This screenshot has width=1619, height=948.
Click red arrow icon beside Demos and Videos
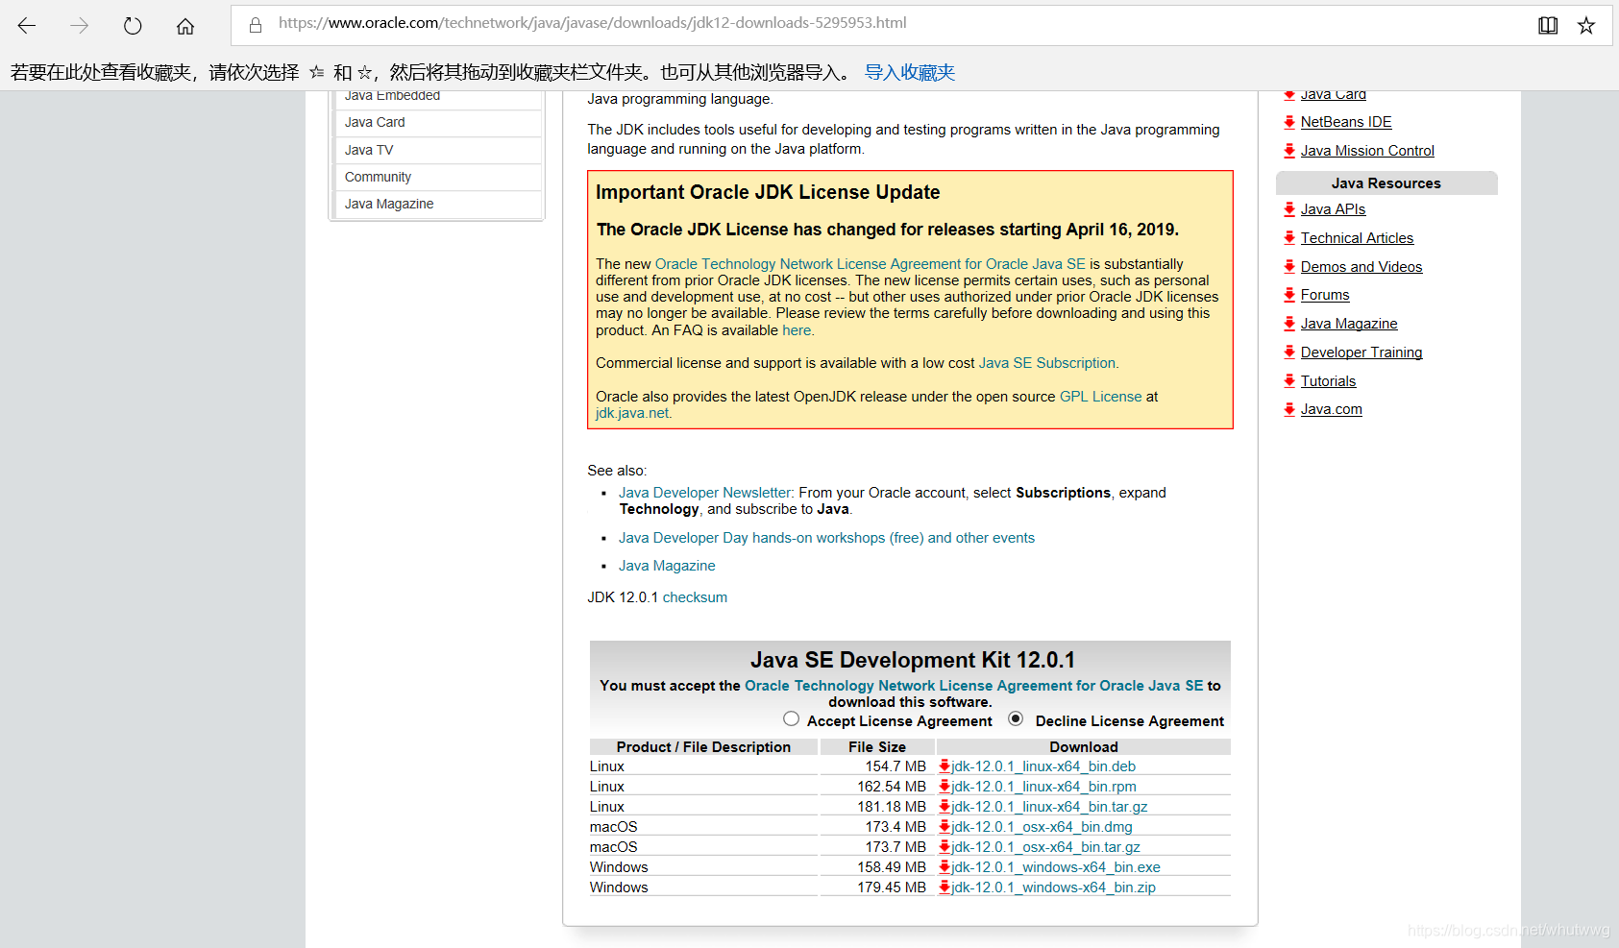click(1289, 267)
